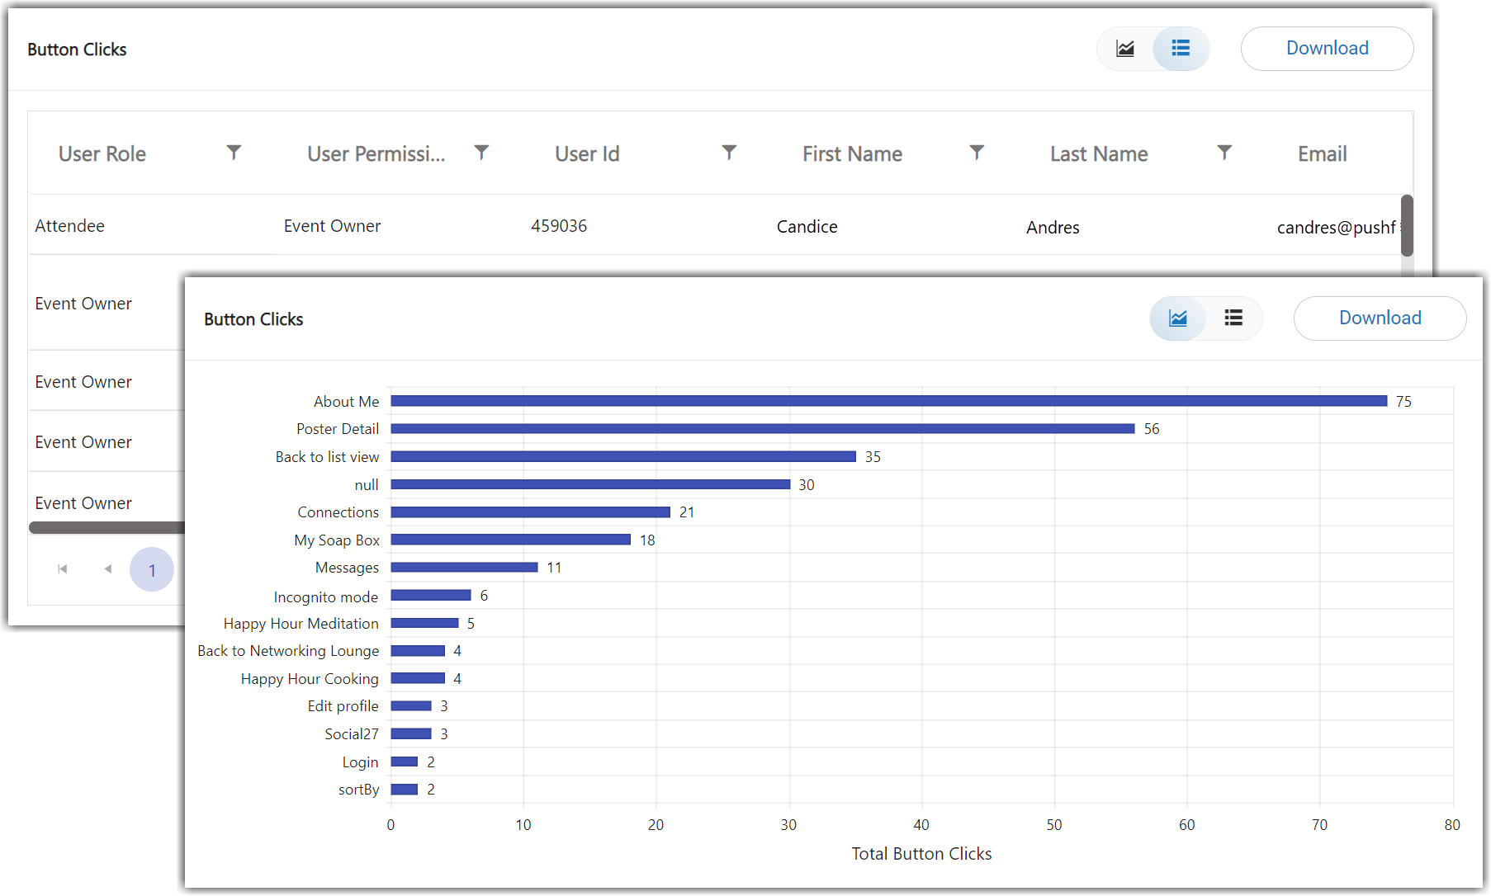This screenshot has width=1491, height=896.
Task: Sort by the User Role column header
Action: [102, 154]
